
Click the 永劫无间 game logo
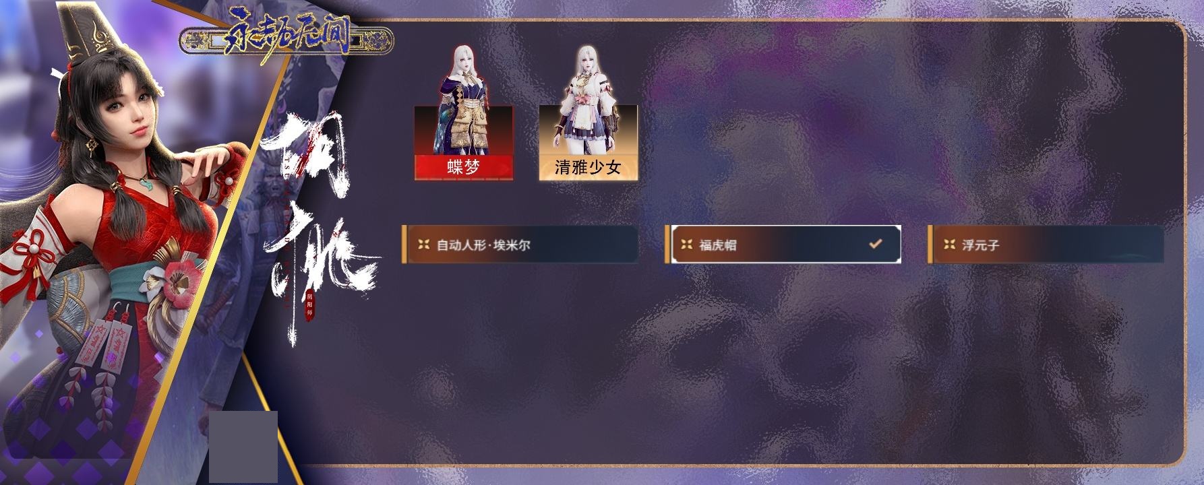pos(287,39)
